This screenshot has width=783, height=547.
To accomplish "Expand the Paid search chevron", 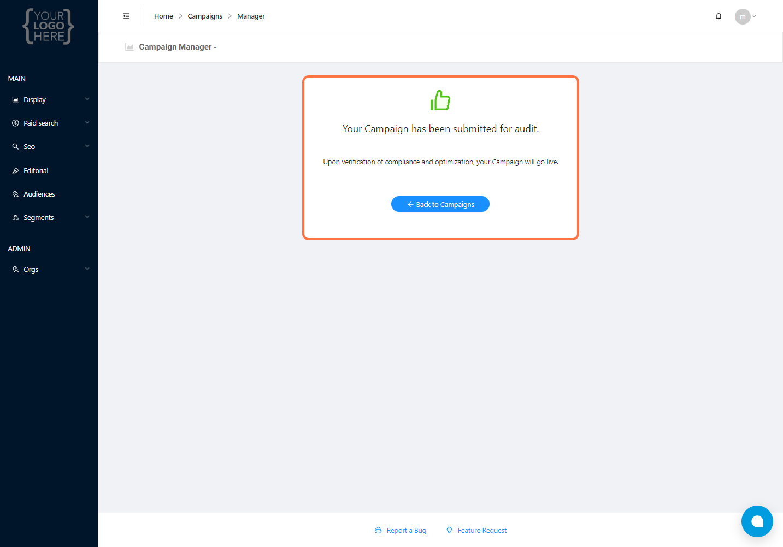I will click(x=87, y=123).
